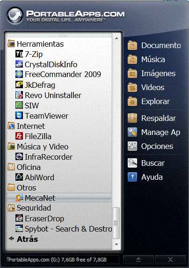
Task: Choose Respaldar menu entry
Action: [159, 118]
